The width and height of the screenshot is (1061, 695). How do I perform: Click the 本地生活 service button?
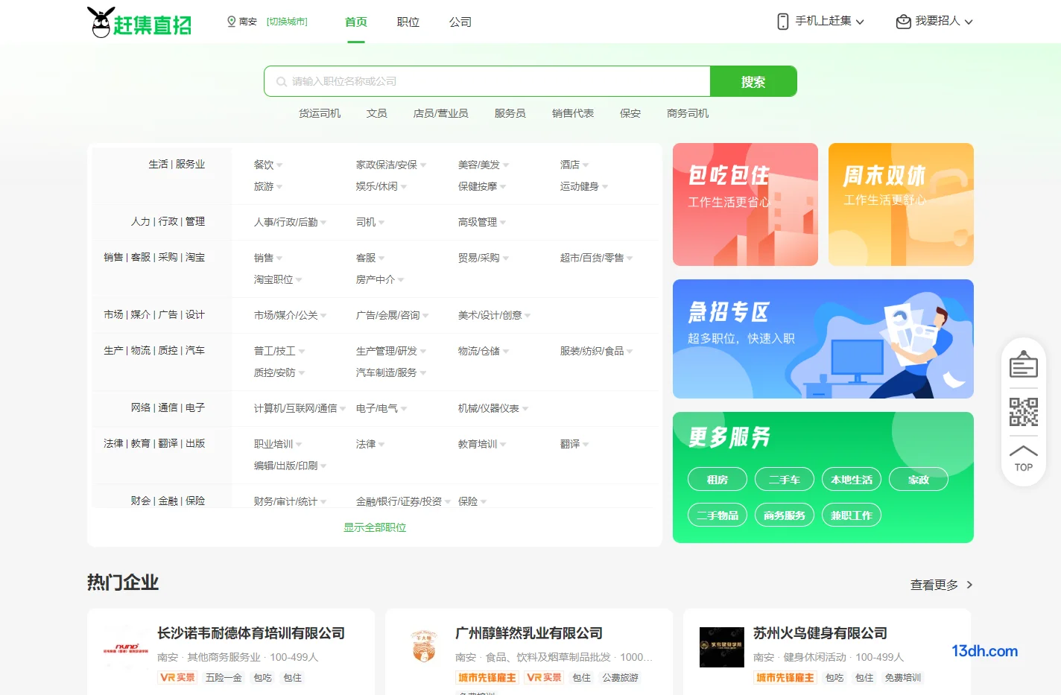(x=852, y=480)
